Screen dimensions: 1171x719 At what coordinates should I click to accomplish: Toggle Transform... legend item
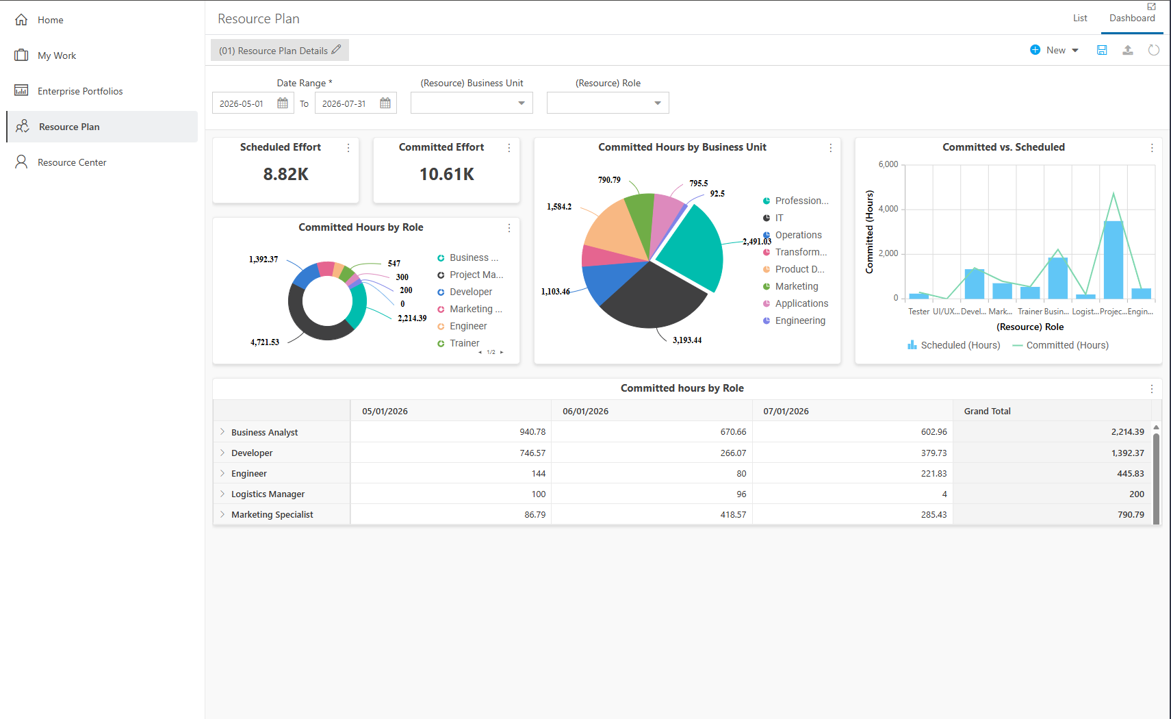795,252
